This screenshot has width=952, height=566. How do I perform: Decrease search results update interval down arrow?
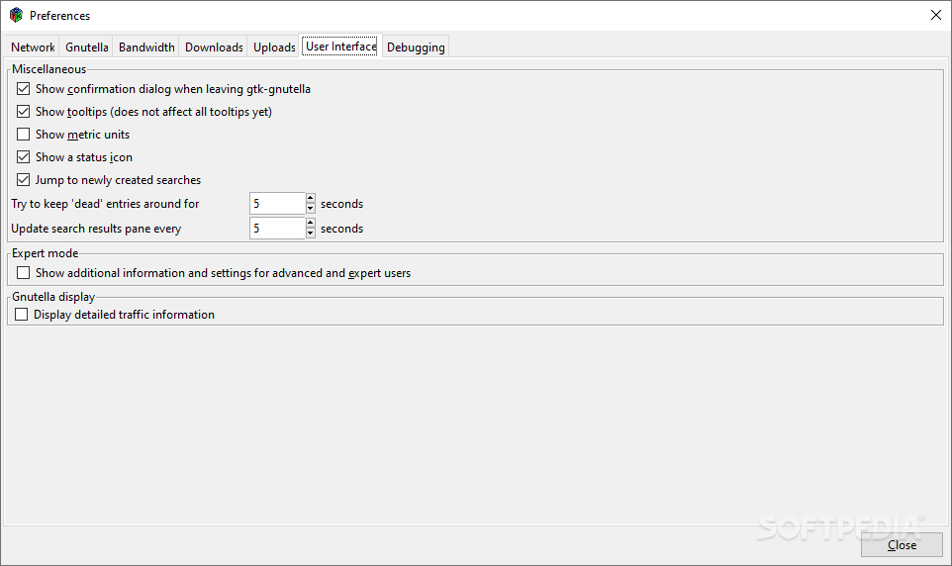(311, 234)
